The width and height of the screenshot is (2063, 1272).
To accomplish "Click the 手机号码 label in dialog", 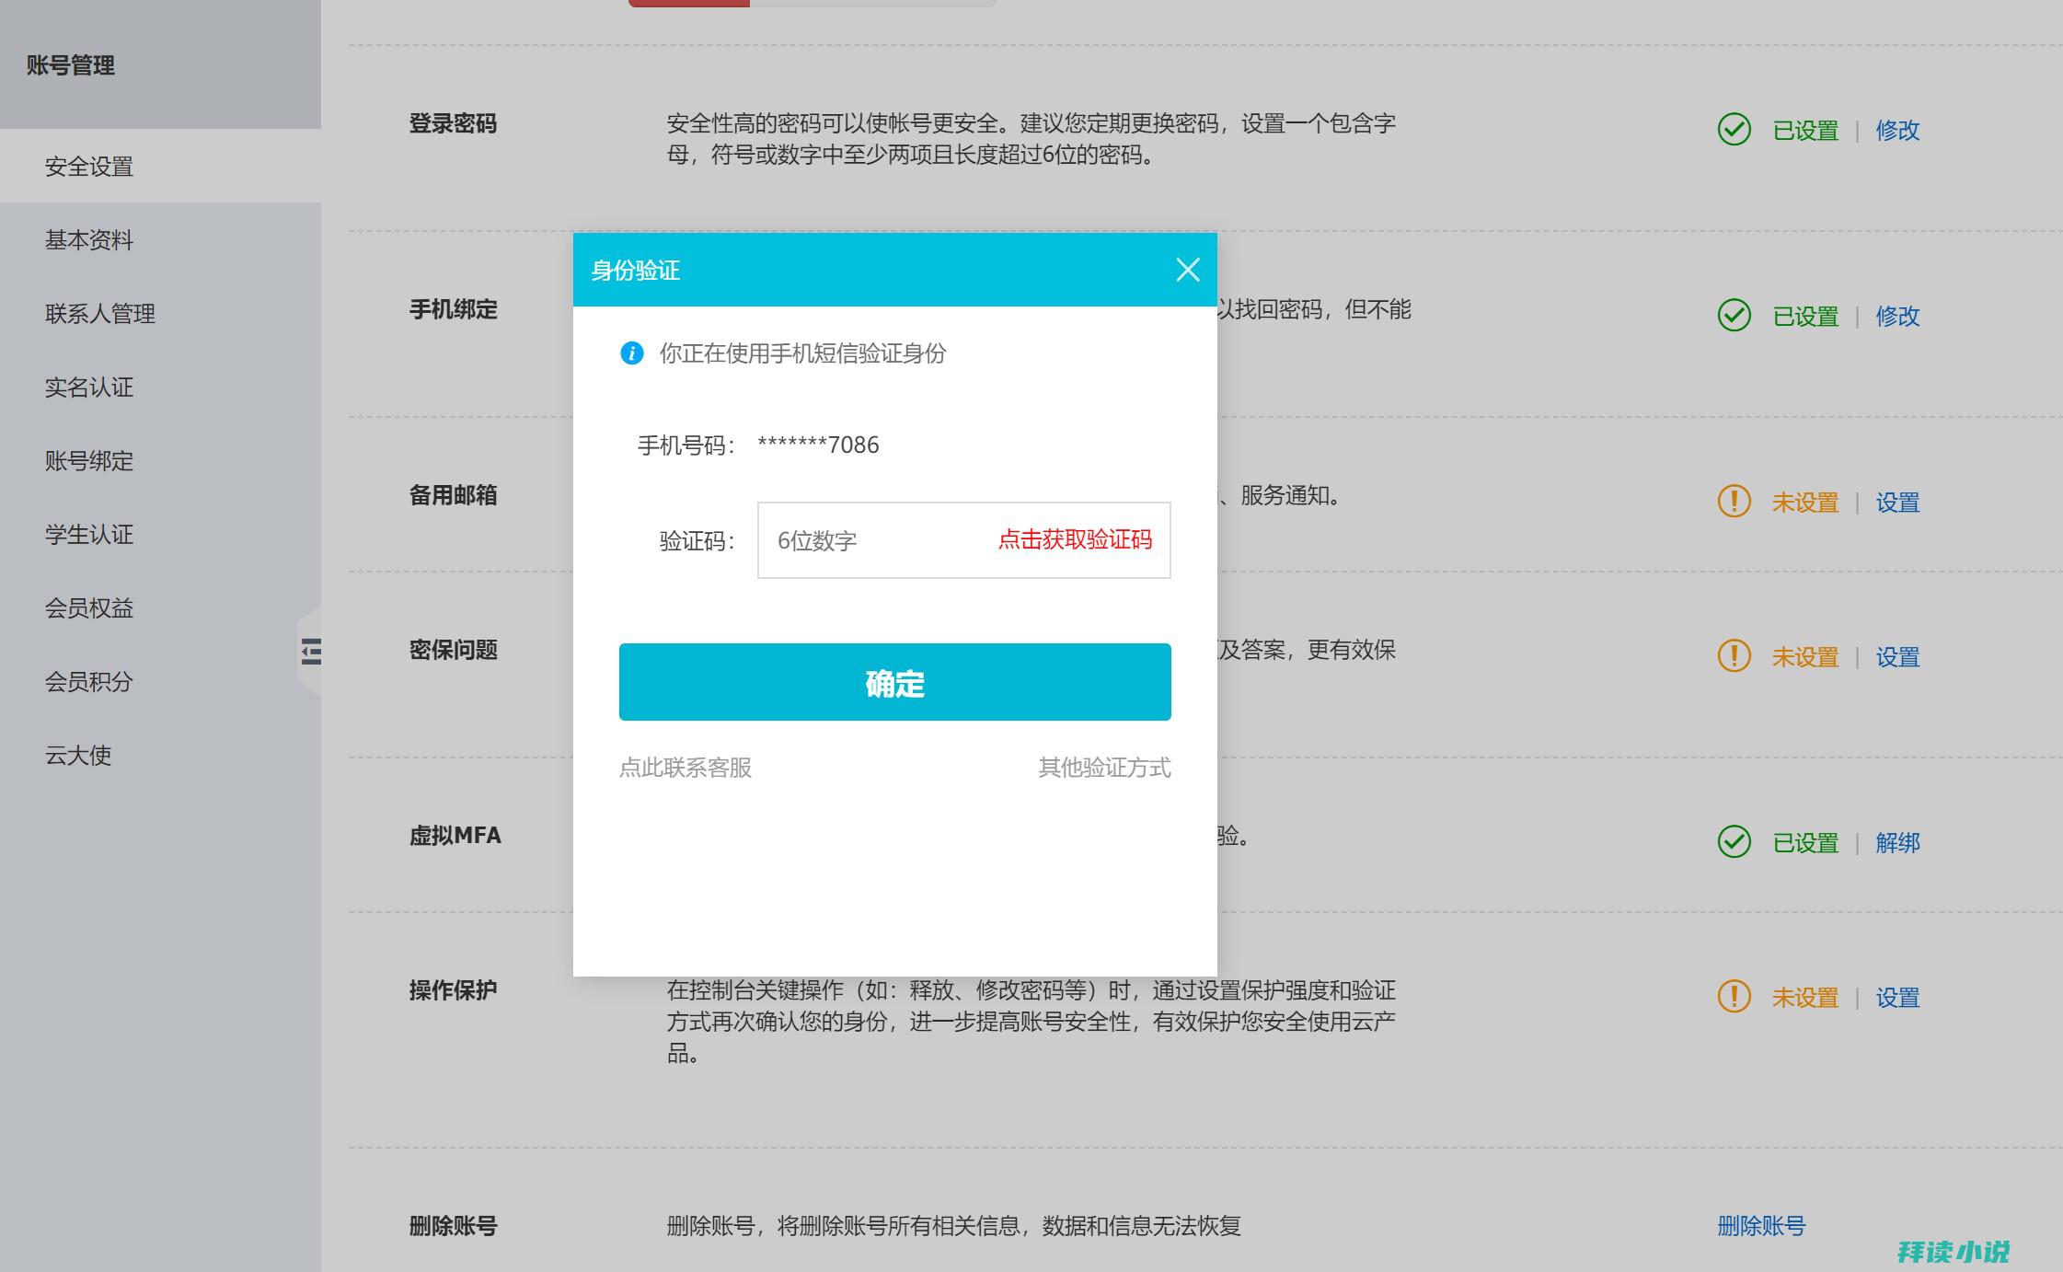I will pyautogui.click(x=686, y=445).
